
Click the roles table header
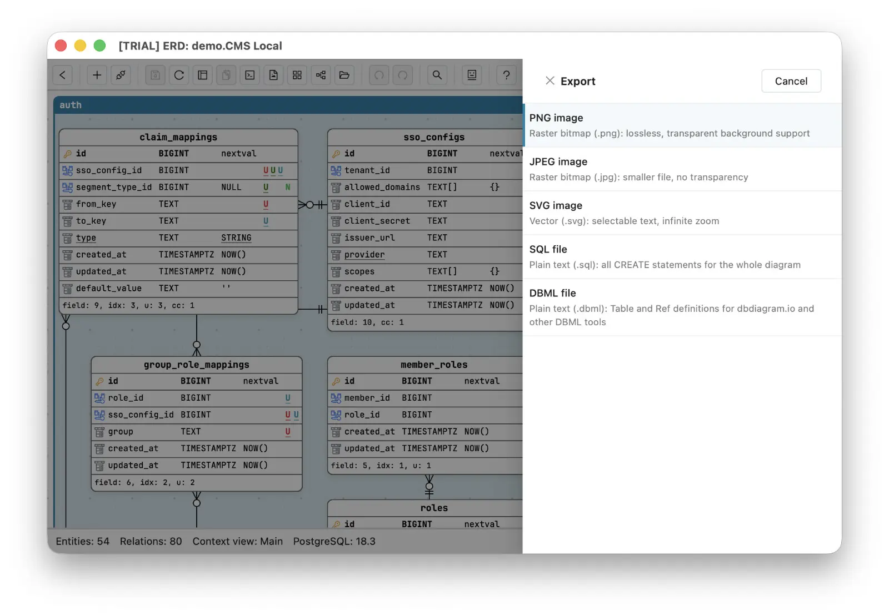tap(426, 508)
